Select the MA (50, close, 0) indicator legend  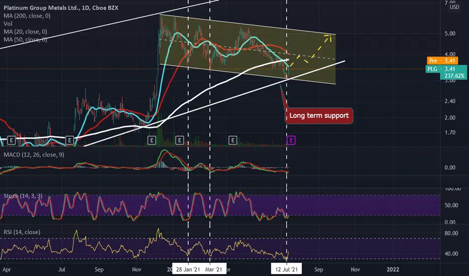tap(26, 39)
